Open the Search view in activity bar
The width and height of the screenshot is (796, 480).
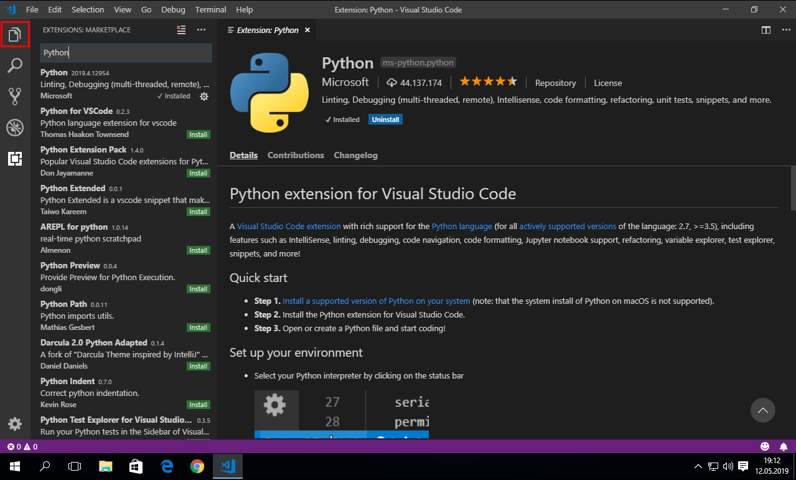coord(15,65)
